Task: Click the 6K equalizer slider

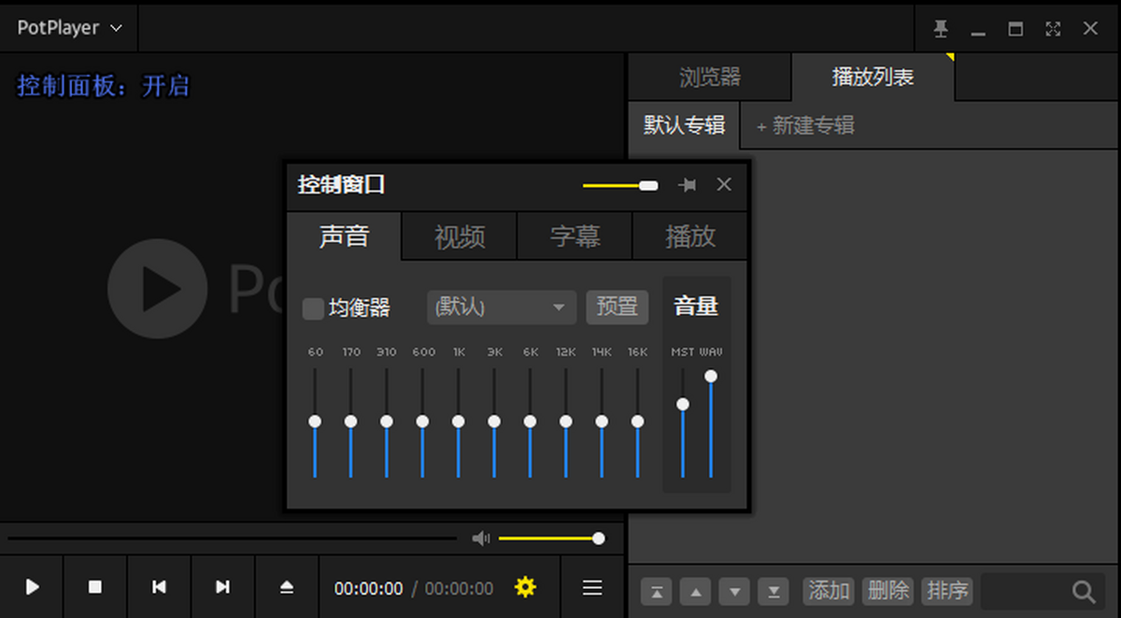Action: 530,422
